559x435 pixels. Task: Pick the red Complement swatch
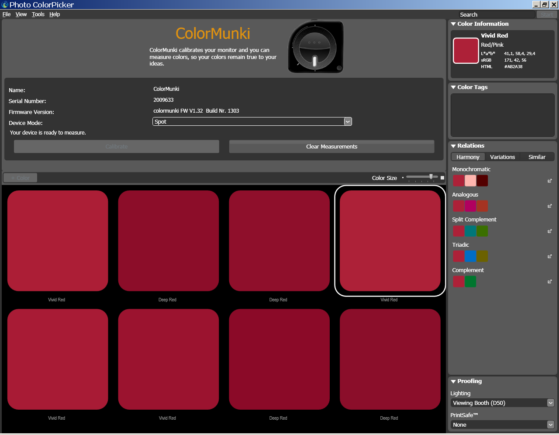459,282
